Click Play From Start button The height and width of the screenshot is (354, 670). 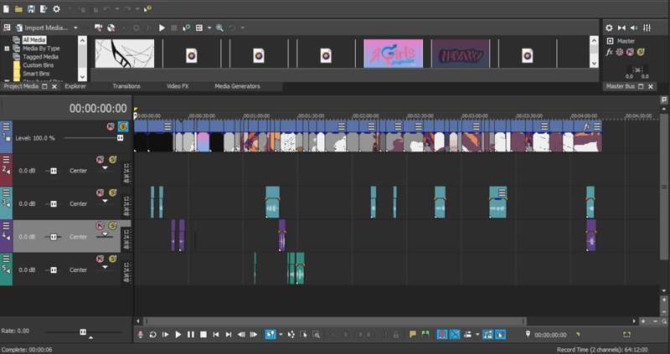coord(165,335)
